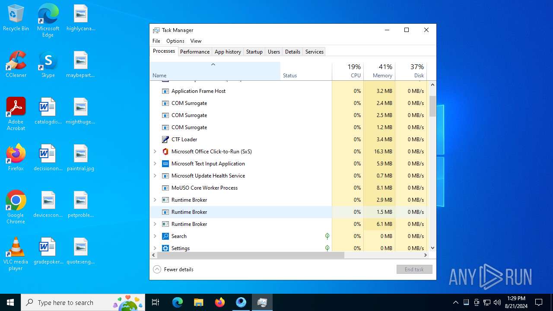This screenshot has height=311, width=553.
Task: Click the Application Frame Host process icon
Action: (165, 91)
